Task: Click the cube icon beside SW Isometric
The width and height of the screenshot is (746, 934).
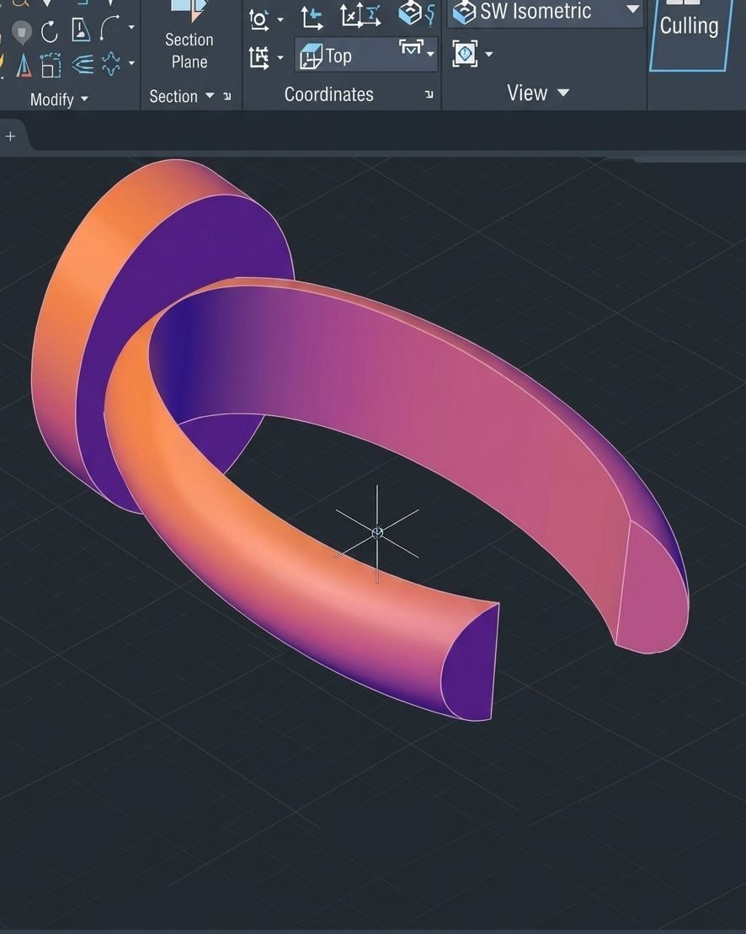Action: (464, 12)
